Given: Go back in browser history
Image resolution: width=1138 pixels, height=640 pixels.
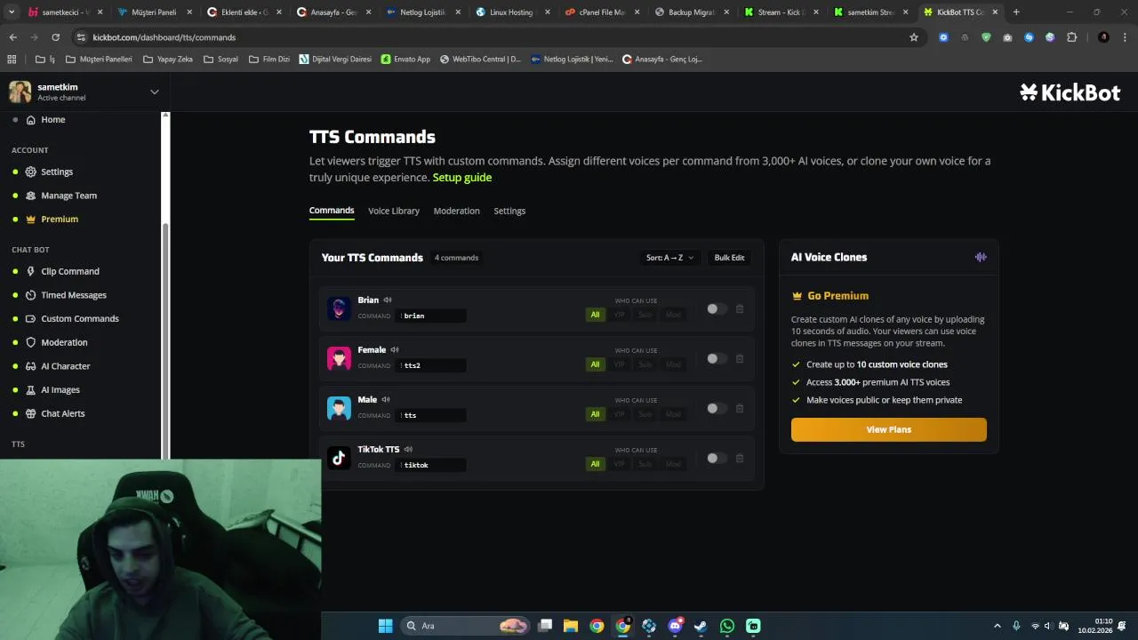Looking at the screenshot, I should pyautogui.click(x=12, y=37).
